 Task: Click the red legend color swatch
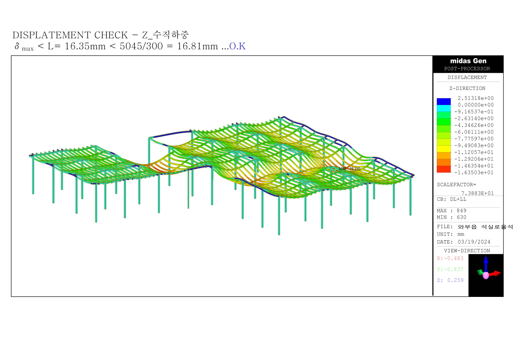(x=443, y=169)
